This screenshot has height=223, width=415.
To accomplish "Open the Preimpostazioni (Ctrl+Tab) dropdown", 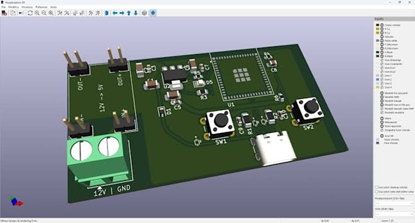I will [x=394, y=203].
